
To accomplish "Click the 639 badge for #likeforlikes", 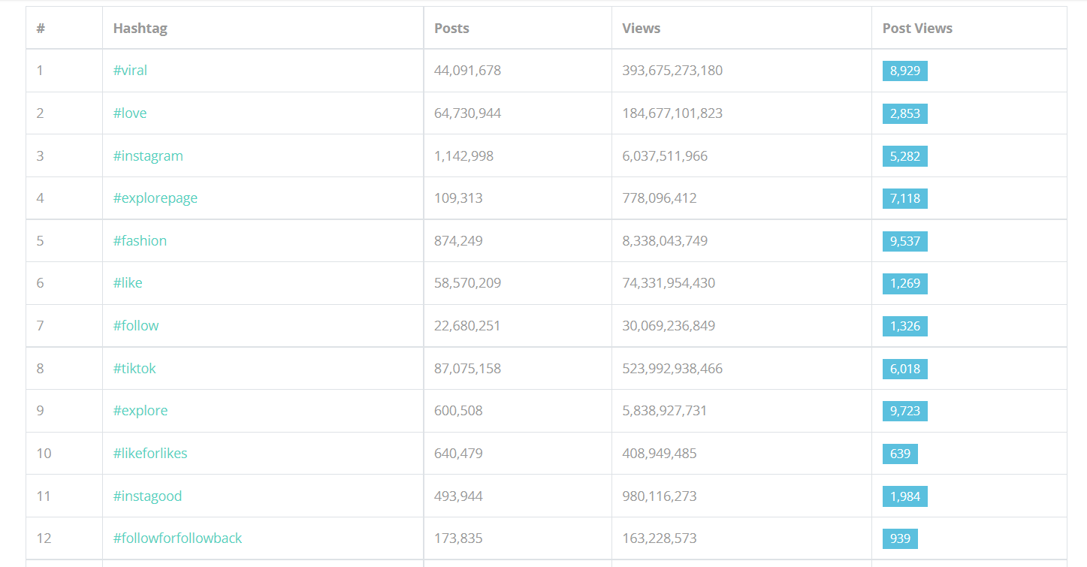I will coord(900,454).
